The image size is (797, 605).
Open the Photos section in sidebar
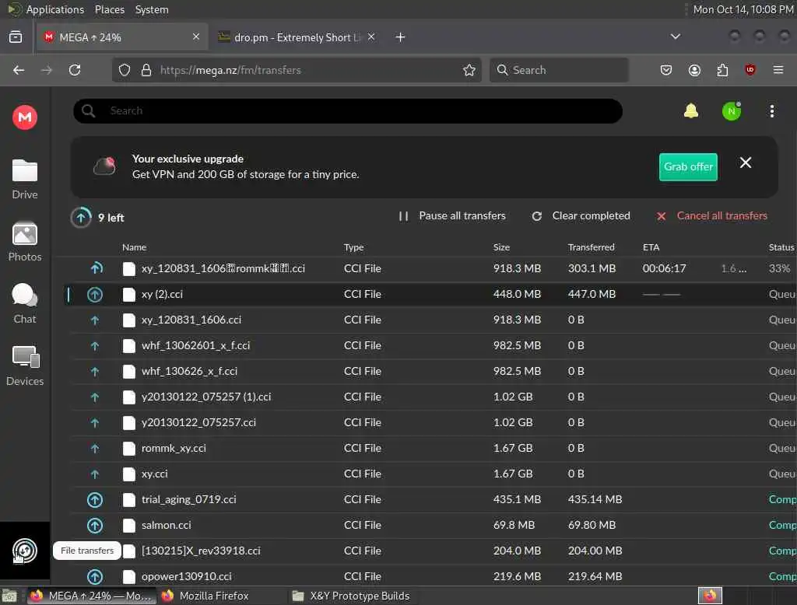[24, 242]
